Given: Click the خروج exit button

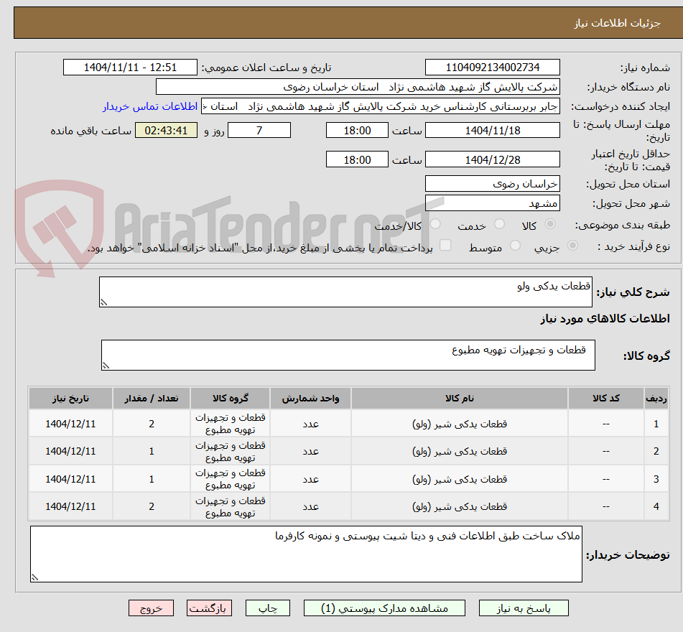Looking at the screenshot, I should tap(151, 608).
